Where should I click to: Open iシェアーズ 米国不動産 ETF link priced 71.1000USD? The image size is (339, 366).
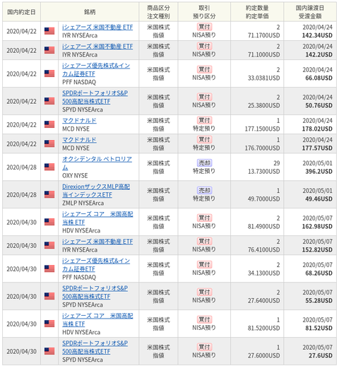tap(97, 47)
